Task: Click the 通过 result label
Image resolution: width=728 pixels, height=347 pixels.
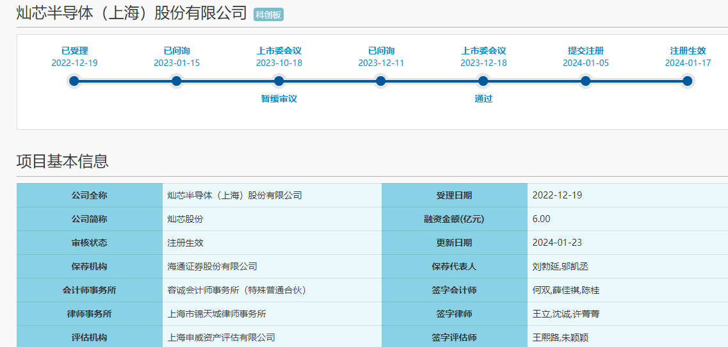Action: [x=483, y=99]
